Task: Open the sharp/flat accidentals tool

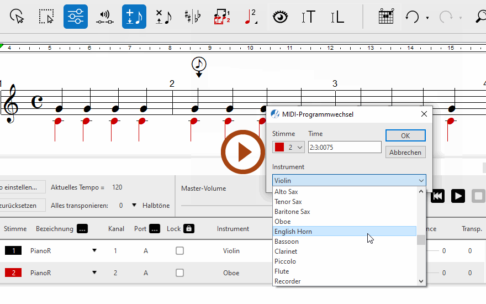Action: tap(193, 17)
